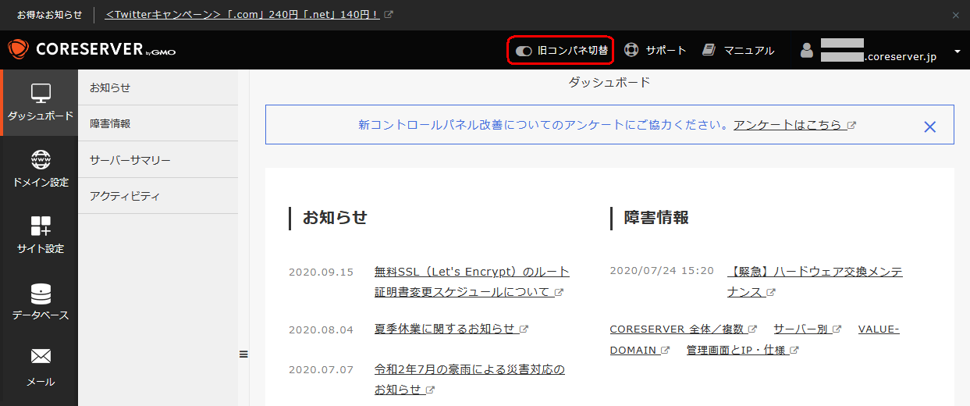Viewport: 970px width, 406px height.
Task: Select お知らせ in the submenu
Action: pyautogui.click(x=158, y=87)
